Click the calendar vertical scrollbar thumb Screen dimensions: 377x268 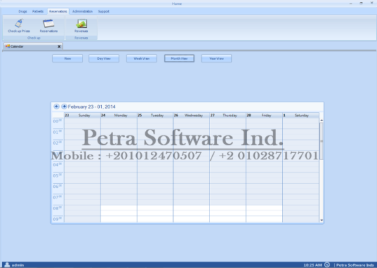[321, 141]
